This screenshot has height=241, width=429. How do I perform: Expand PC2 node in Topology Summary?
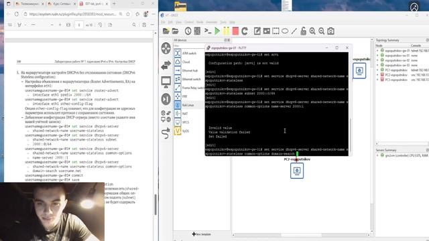(377, 75)
